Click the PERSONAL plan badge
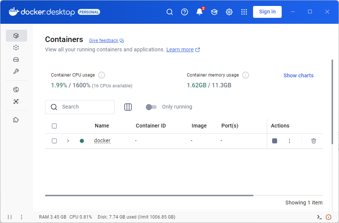The height and width of the screenshot is (223, 339). [x=89, y=12]
